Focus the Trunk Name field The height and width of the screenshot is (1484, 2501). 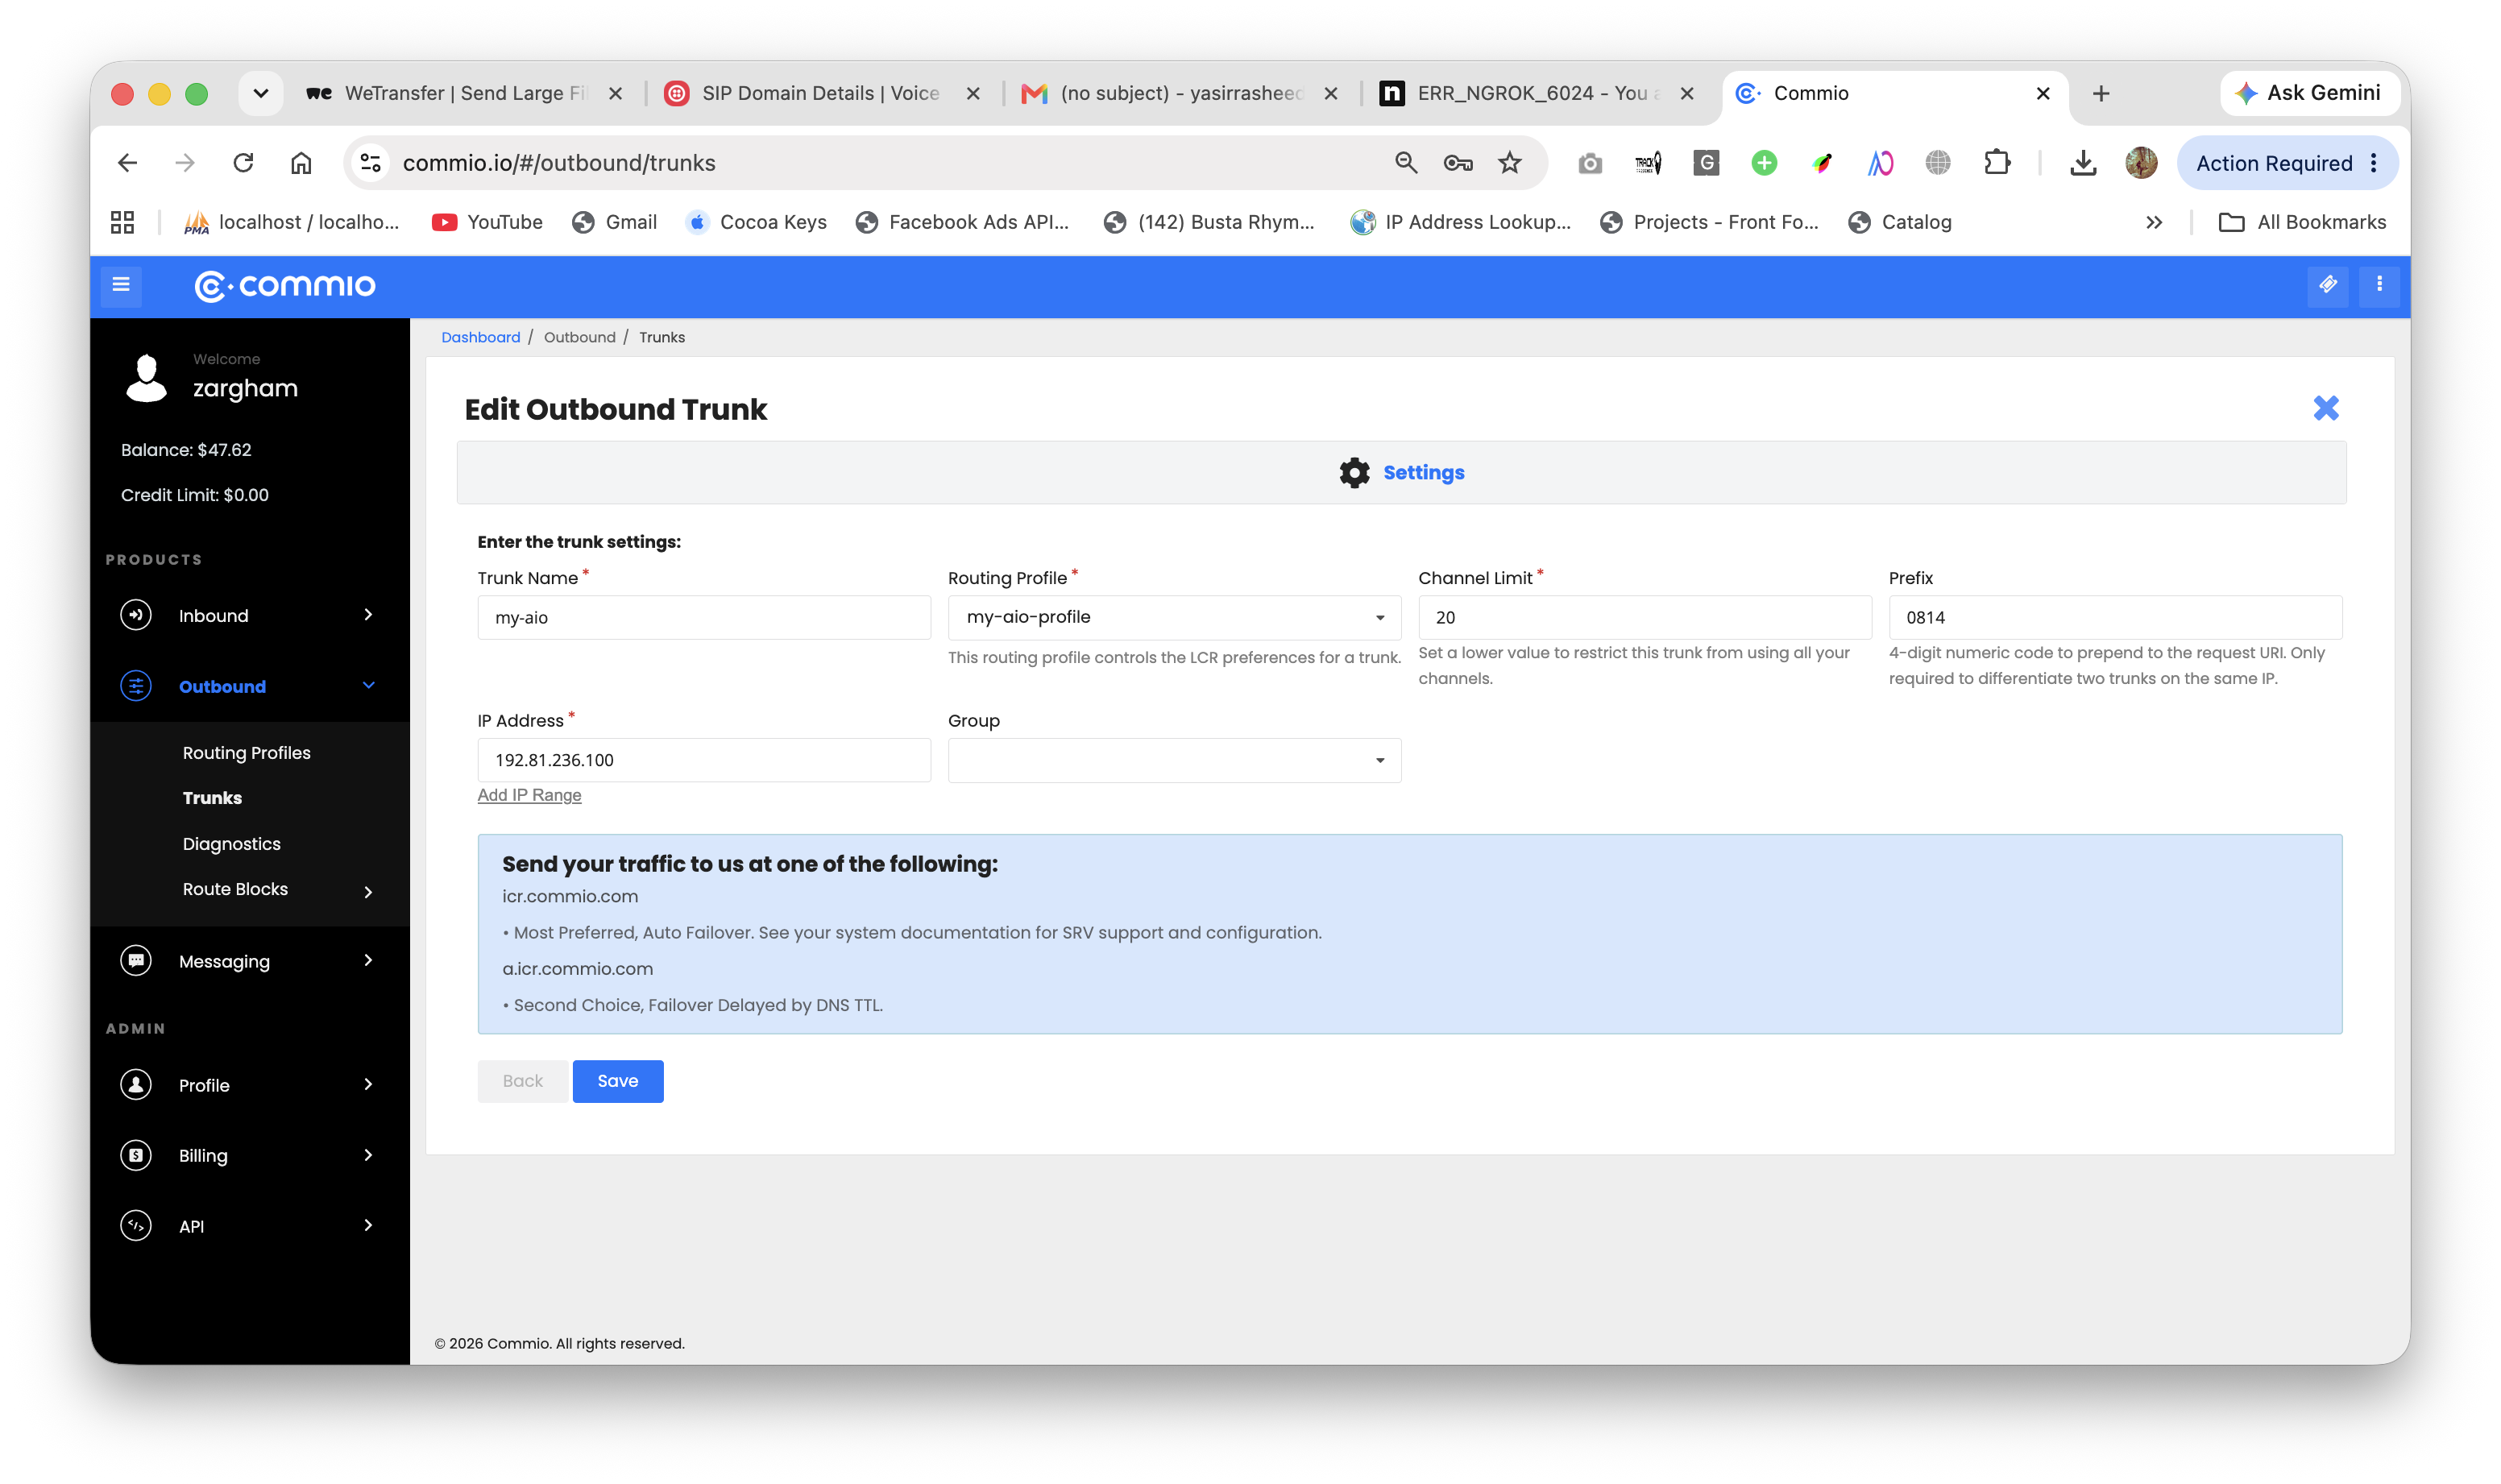704,617
